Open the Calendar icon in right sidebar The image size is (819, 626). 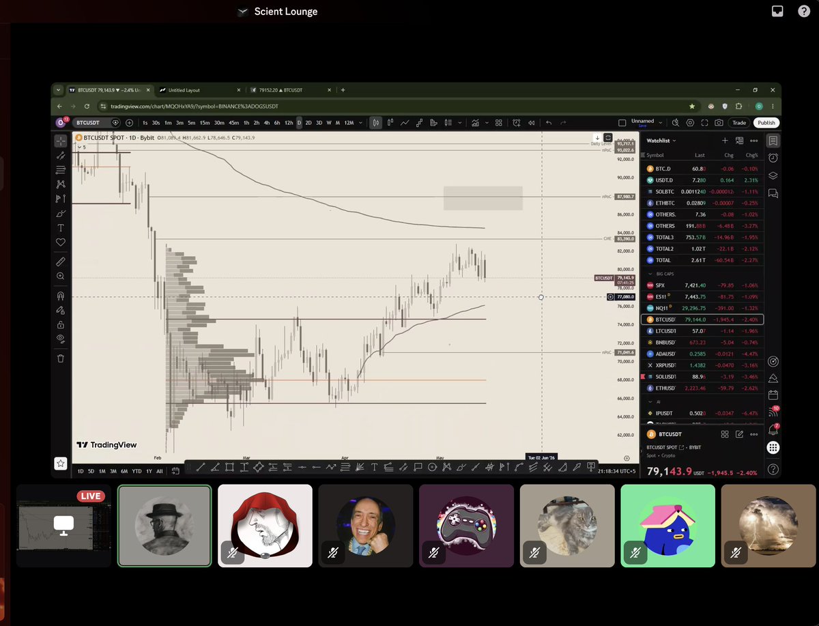(x=773, y=395)
